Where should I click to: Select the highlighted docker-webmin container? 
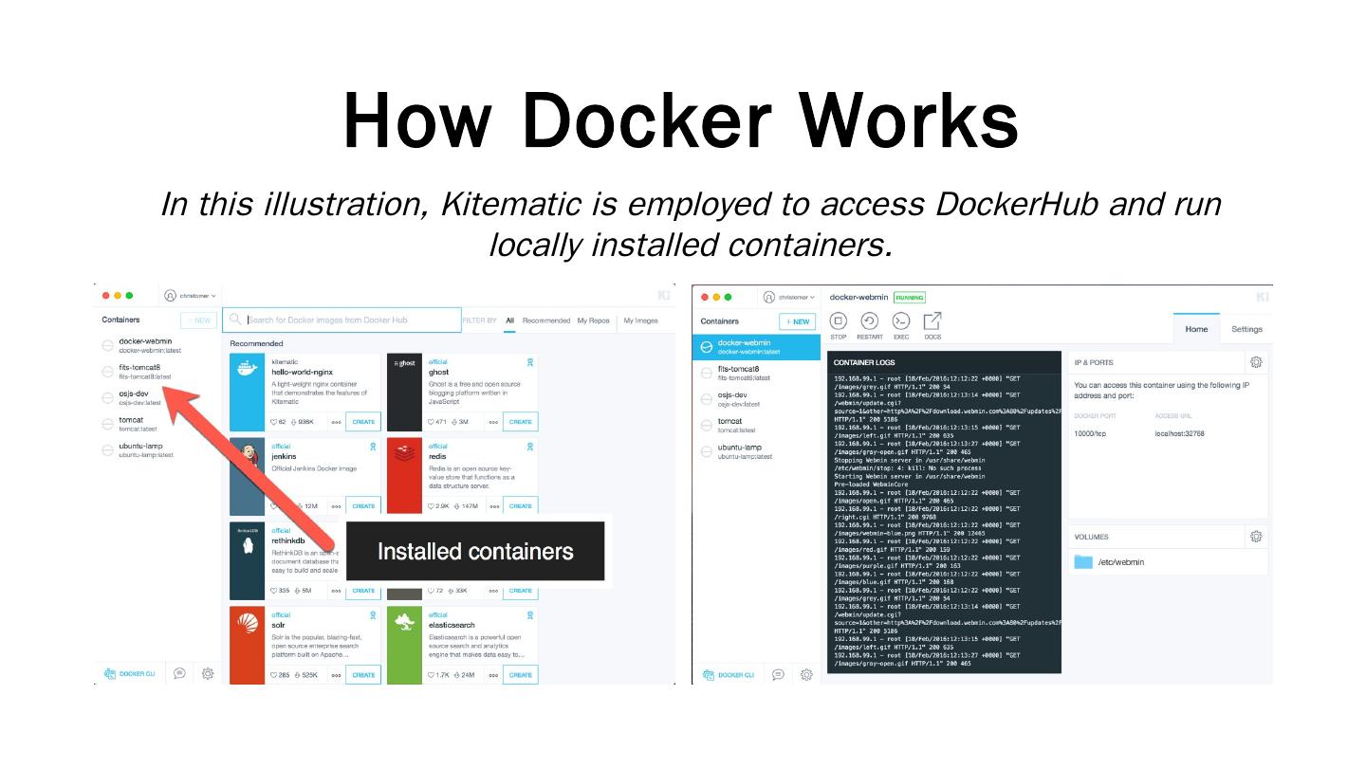[755, 346]
